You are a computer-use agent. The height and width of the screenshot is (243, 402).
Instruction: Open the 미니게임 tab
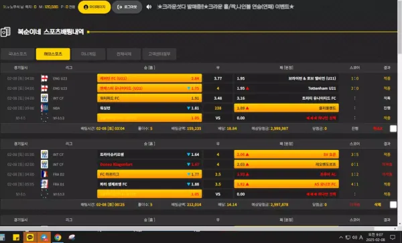pos(88,54)
